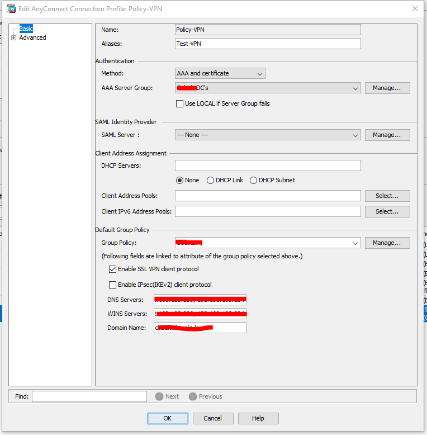The height and width of the screenshot is (435, 427).
Task: Click the Client Address Pools input field
Action: click(268, 196)
